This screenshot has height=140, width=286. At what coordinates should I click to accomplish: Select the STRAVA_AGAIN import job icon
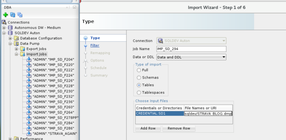[x=29, y=133]
